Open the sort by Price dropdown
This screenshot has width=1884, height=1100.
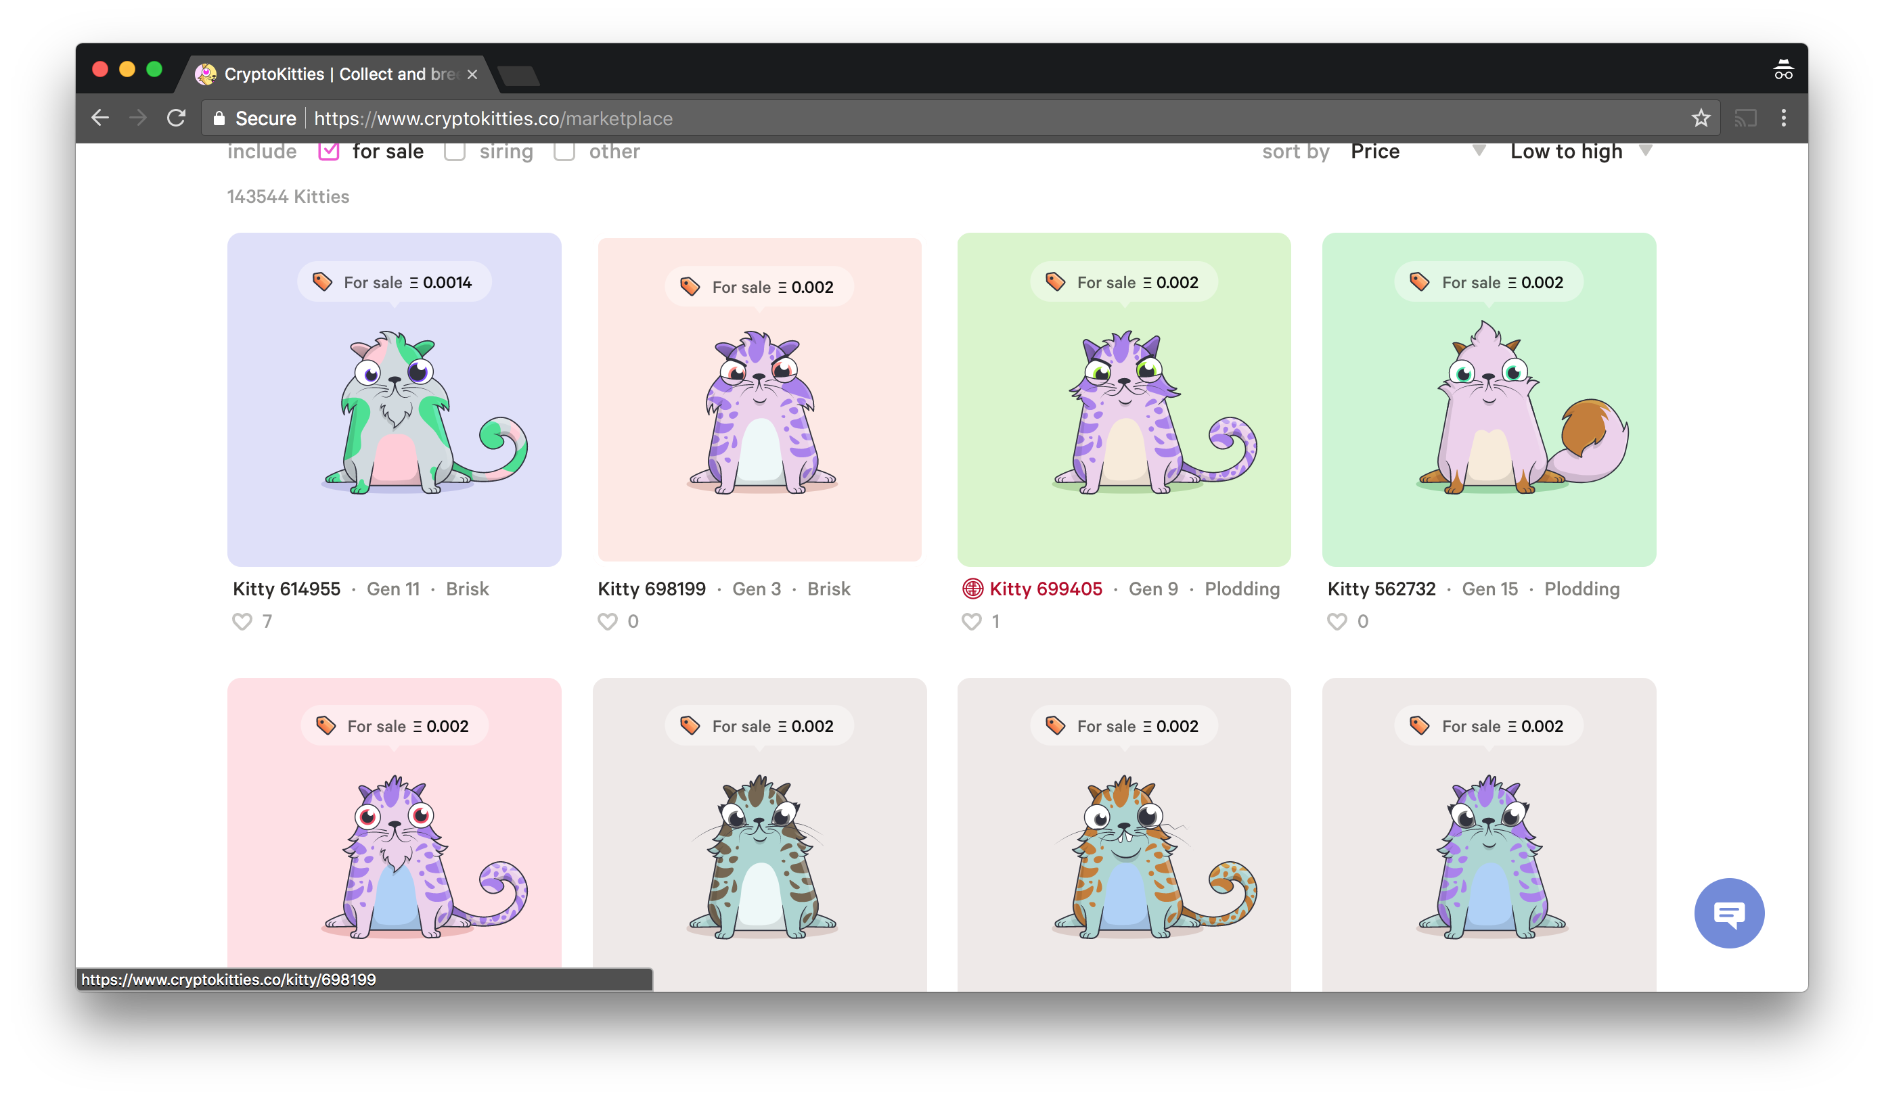pyautogui.click(x=1418, y=152)
